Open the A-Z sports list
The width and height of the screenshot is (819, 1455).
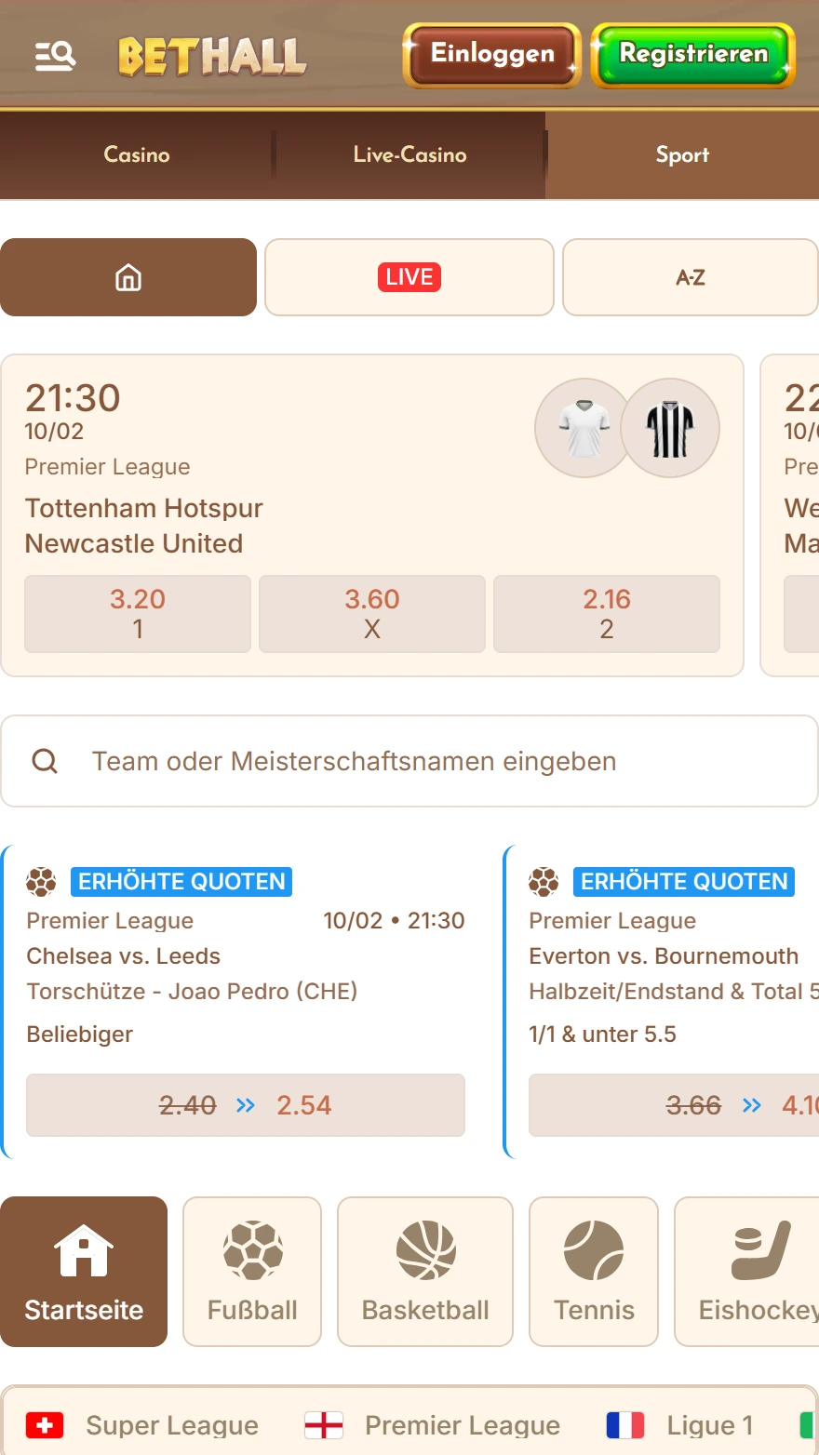(690, 276)
